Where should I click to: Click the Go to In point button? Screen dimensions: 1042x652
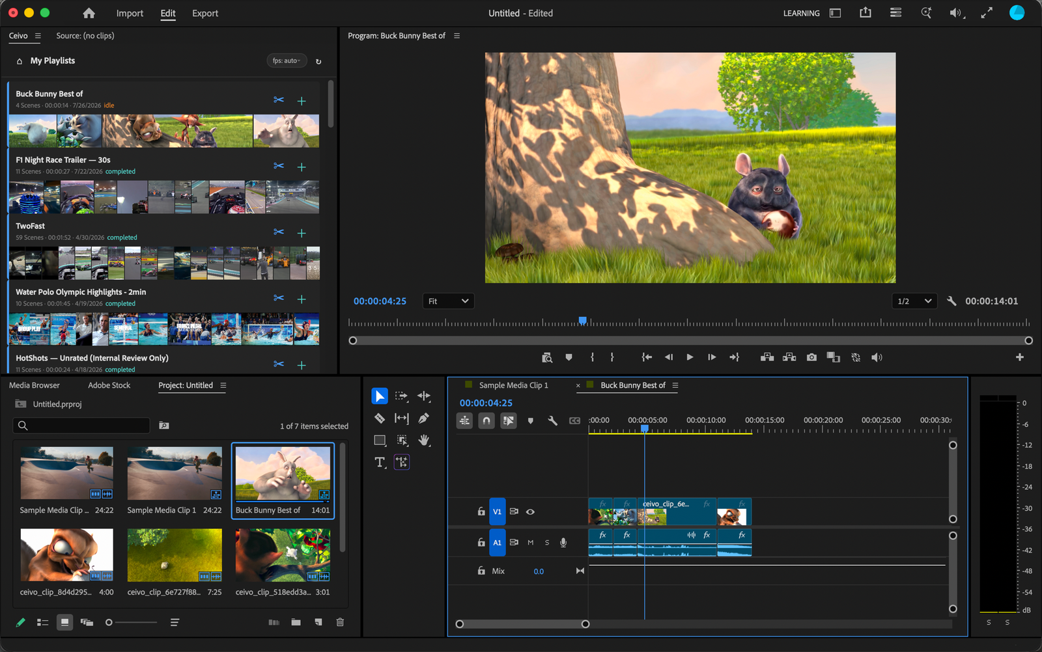[647, 357]
